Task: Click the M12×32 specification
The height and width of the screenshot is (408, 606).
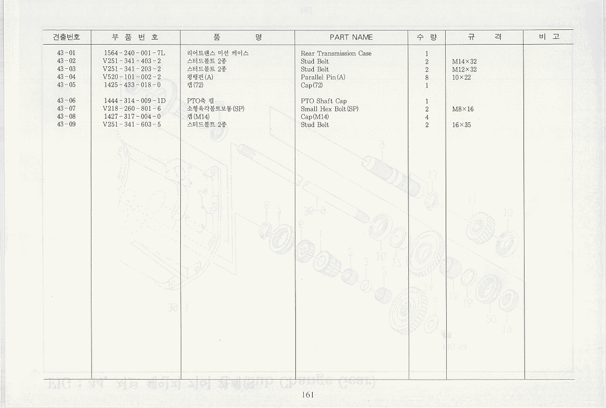Action: tap(464, 69)
